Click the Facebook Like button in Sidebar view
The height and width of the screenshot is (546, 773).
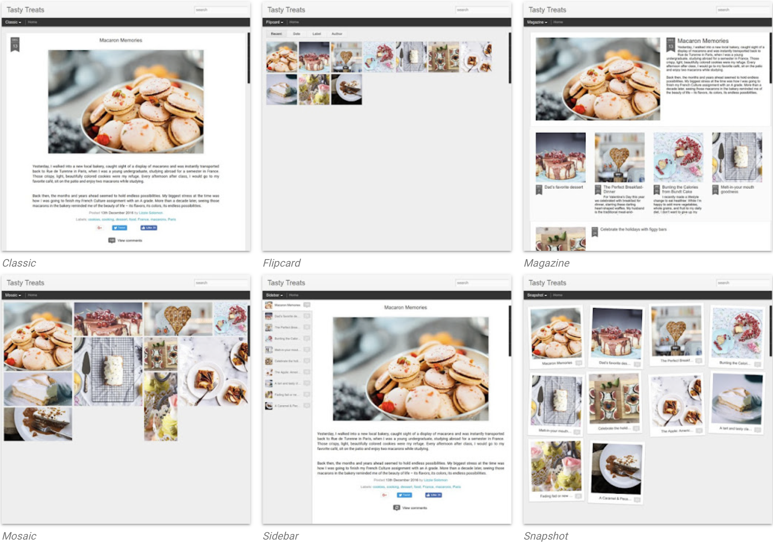[x=434, y=495]
